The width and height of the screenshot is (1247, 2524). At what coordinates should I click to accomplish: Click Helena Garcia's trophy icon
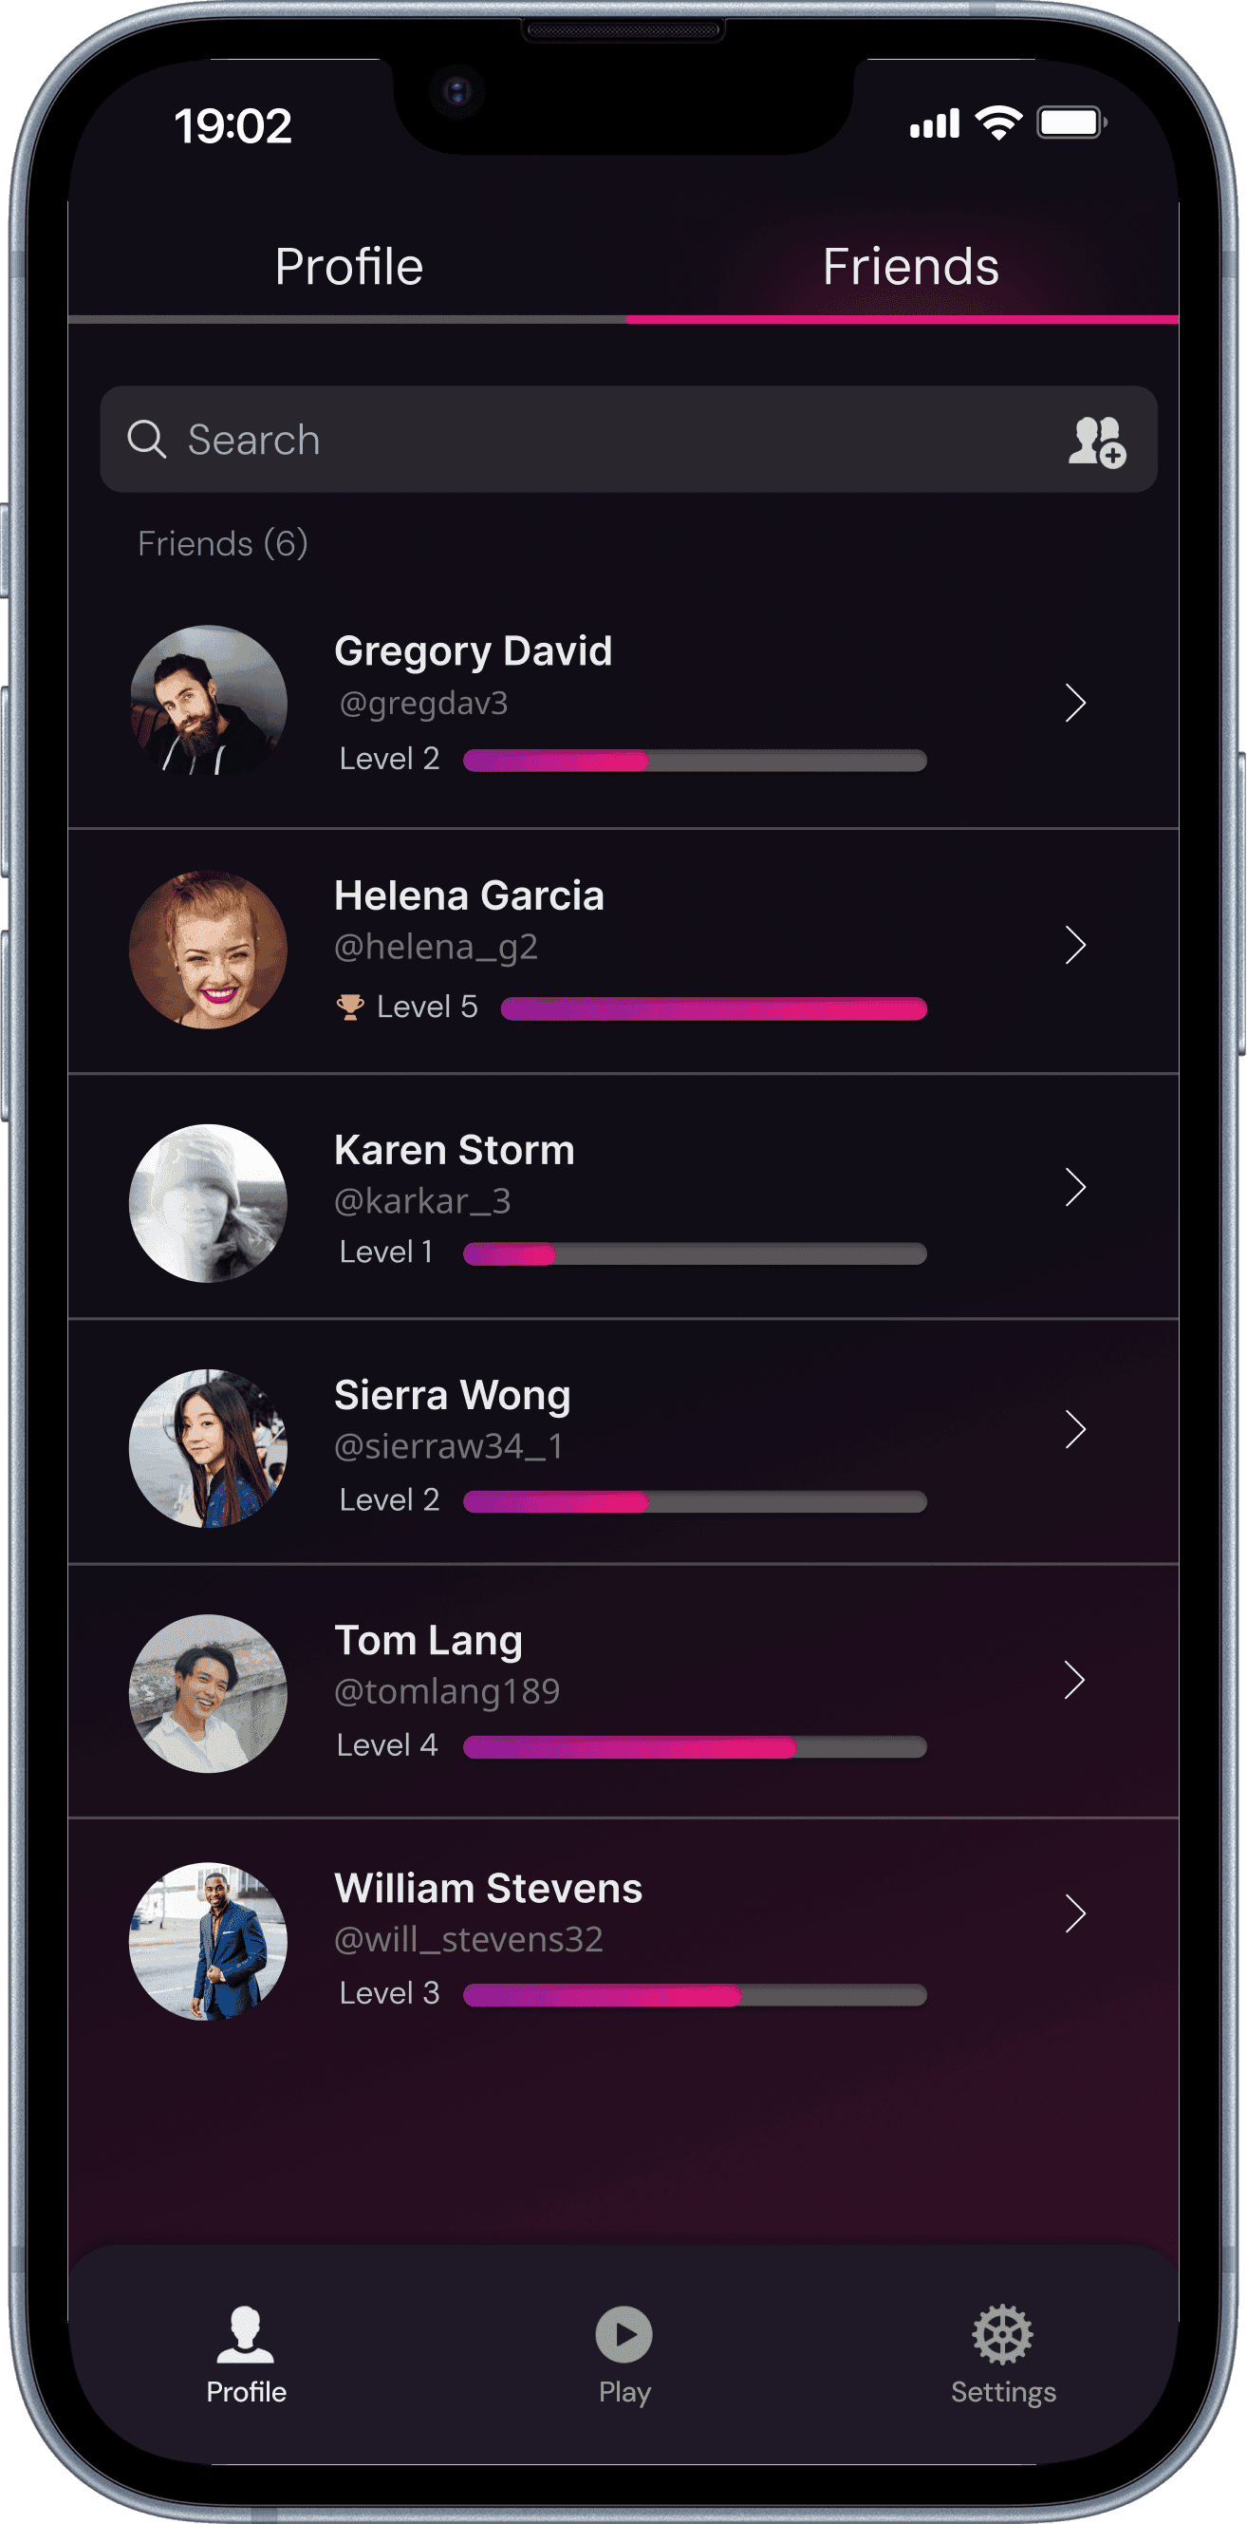pos(349,1007)
